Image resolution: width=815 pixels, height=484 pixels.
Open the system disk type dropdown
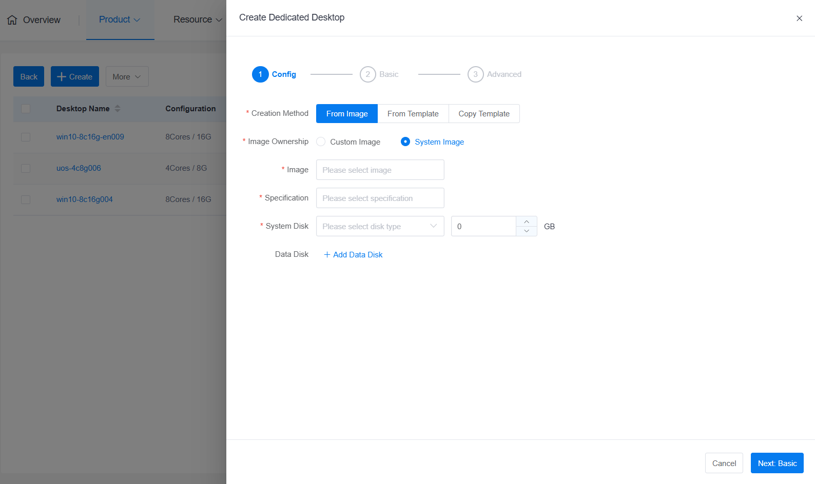(x=380, y=226)
